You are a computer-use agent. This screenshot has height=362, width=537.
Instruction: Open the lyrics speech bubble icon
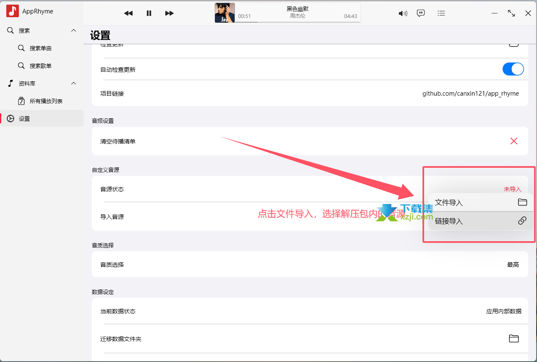click(x=421, y=13)
